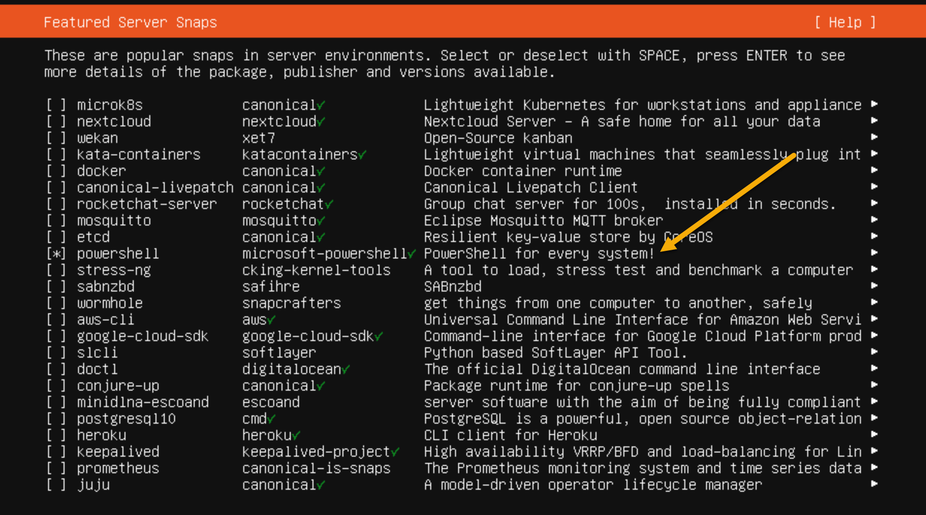926x515 pixels.
Task: Toggle the kata-containers snap checkbox
Action: coord(56,155)
